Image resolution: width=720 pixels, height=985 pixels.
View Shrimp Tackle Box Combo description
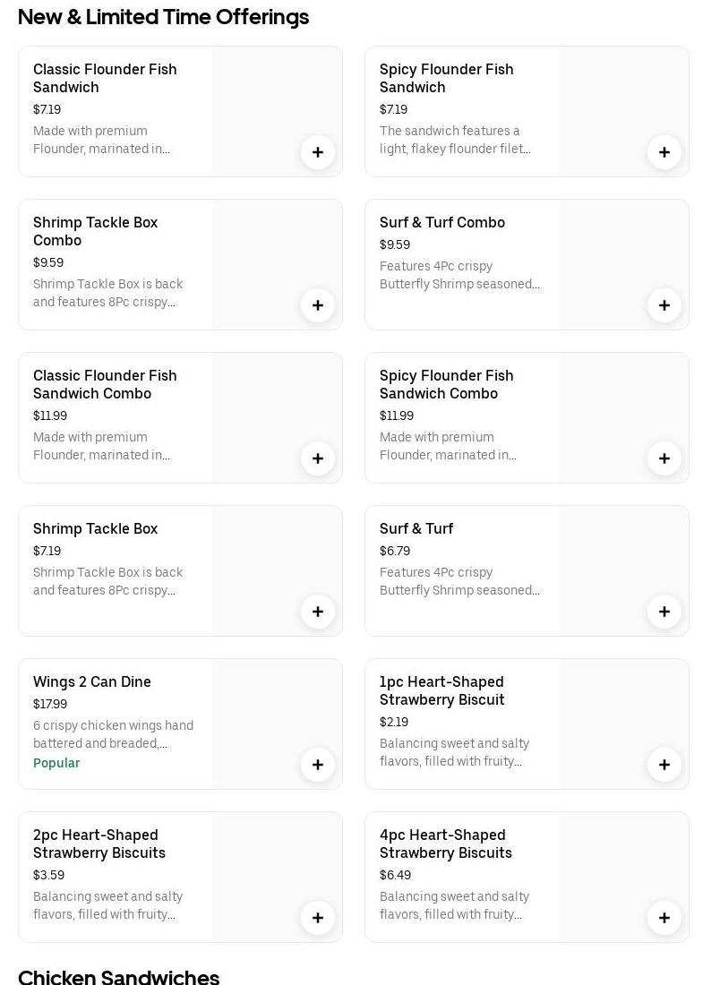pyautogui.click(x=107, y=294)
